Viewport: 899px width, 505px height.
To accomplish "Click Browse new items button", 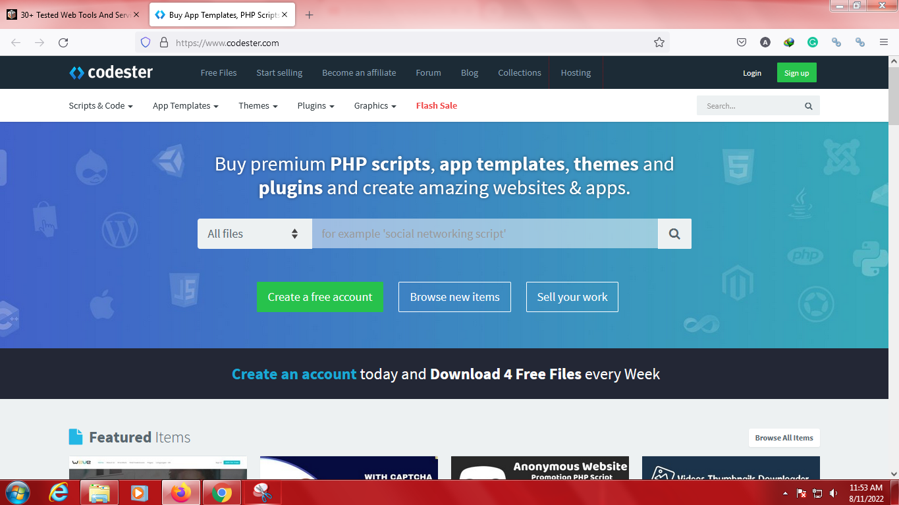I will coord(455,297).
